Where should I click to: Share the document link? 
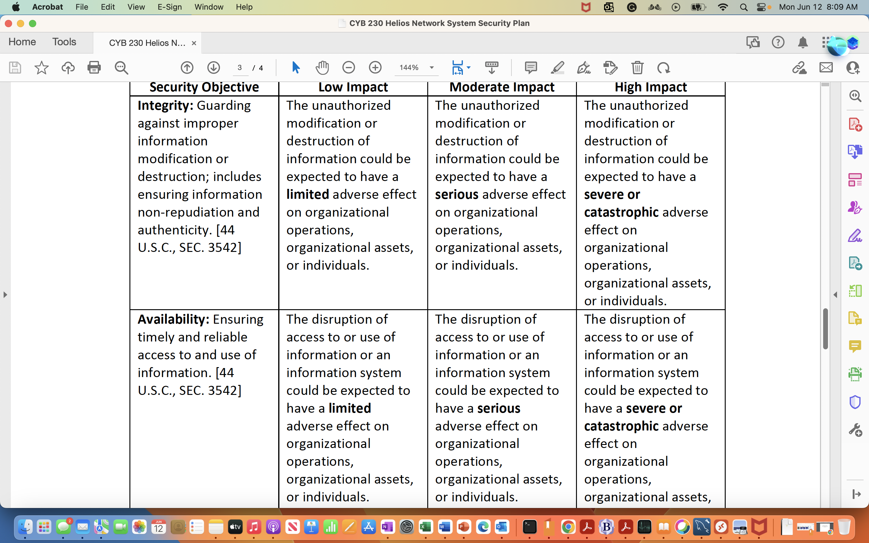[x=799, y=68]
